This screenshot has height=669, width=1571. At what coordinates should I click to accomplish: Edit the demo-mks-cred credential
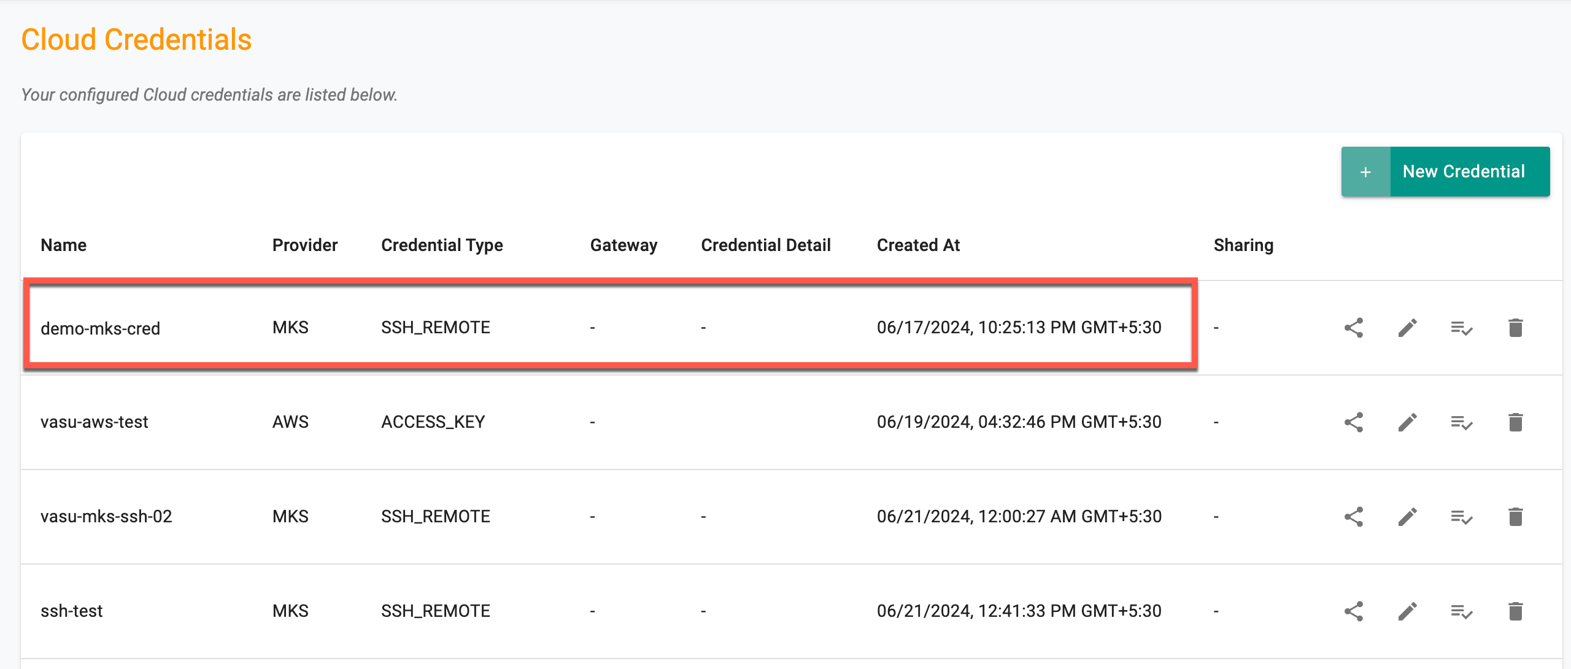(1408, 328)
